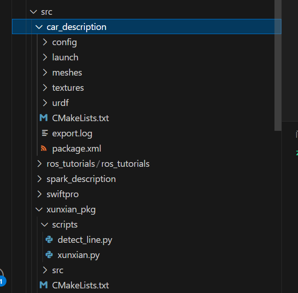Click the explorer vertical scrollbar thumb
This screenshot has height=293, width=298.
coord(278,65)
